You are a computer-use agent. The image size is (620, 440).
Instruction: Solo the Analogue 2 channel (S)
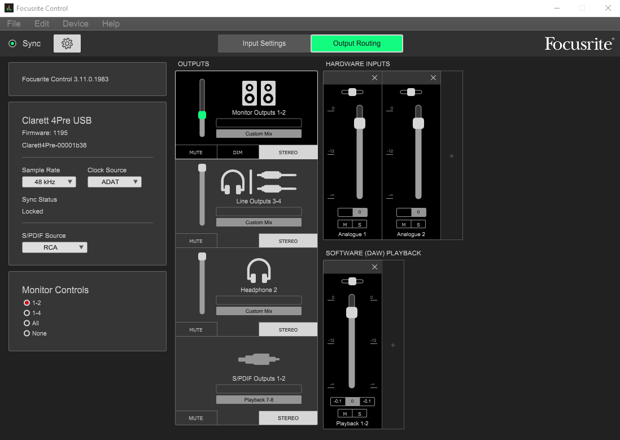(418, 224)
